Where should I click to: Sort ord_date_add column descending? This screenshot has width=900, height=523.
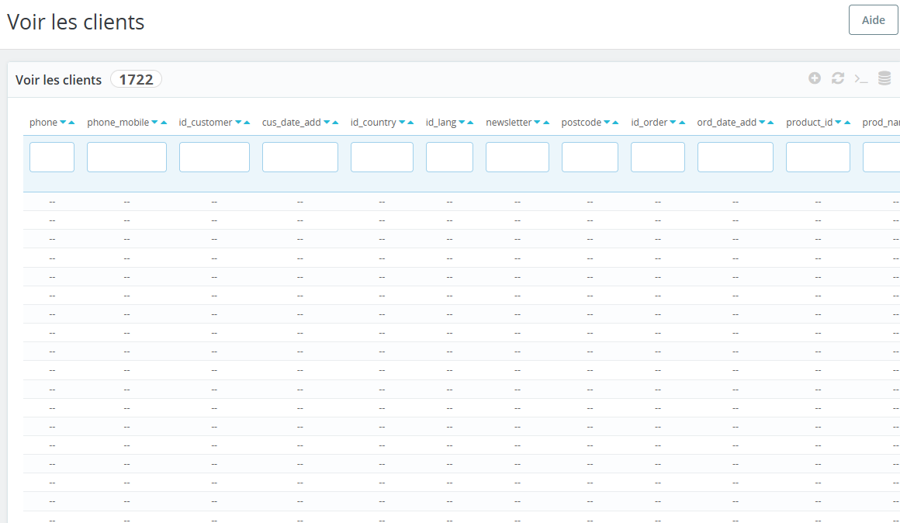coord(762,123)
